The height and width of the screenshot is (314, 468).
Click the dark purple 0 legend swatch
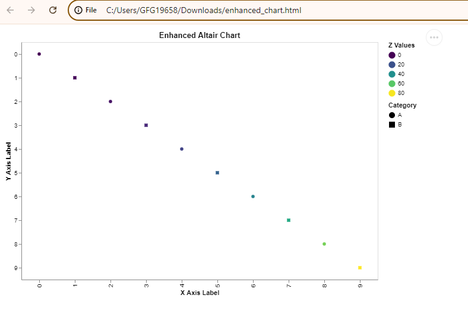[x=392, y=55]
